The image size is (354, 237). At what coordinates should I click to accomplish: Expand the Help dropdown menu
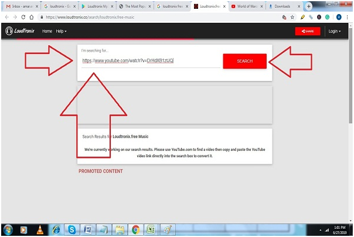[61, 31]
